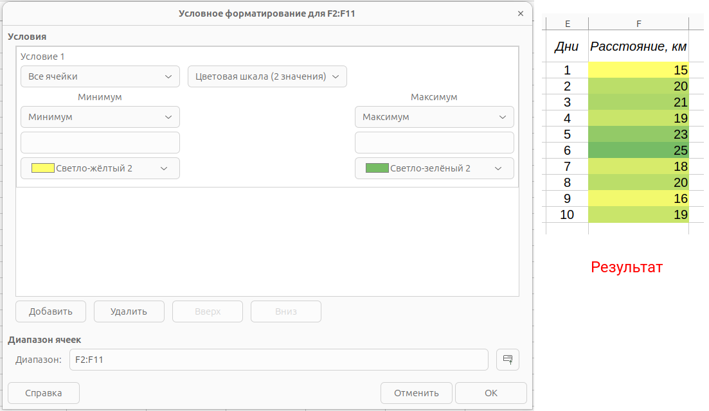Viewport: 709px width, 411px height.
Task: Click the Диапазон field containing F2:F11
Action: 278,360
